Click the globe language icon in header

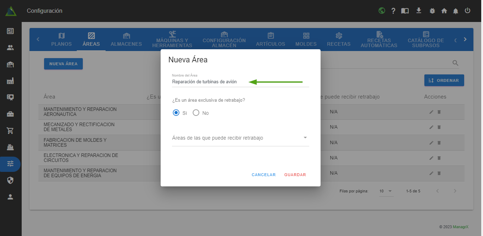click(382, 11)
